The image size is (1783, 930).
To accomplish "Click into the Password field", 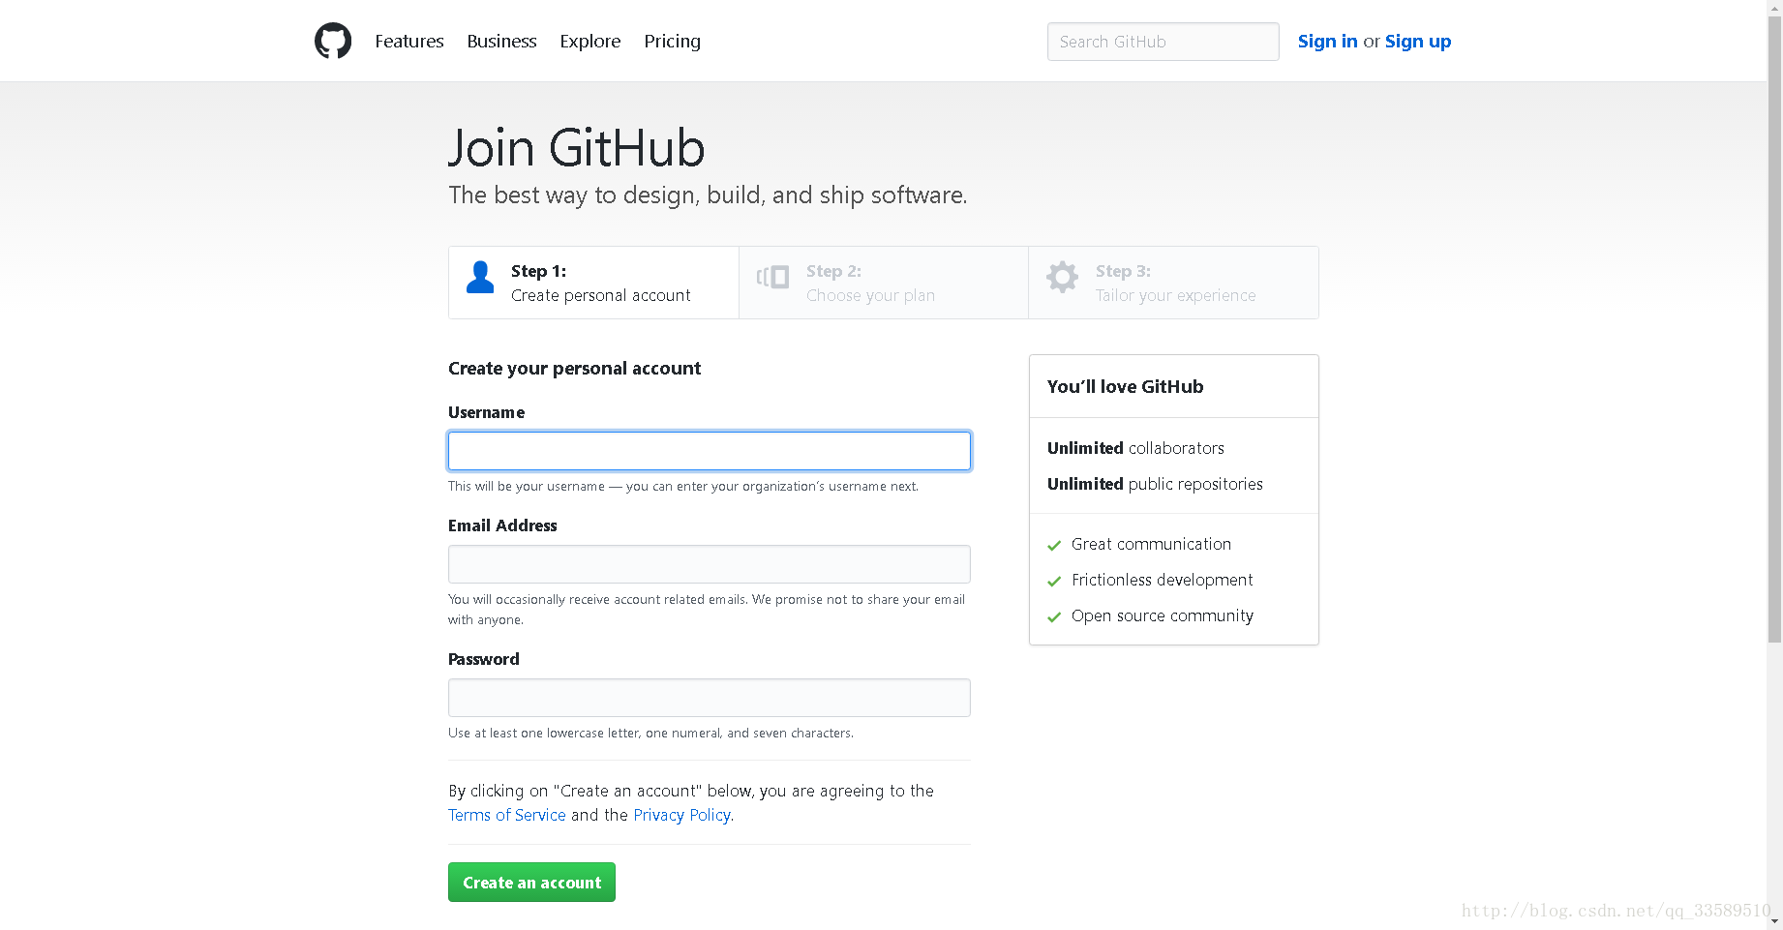I will [x=710, y=698].
